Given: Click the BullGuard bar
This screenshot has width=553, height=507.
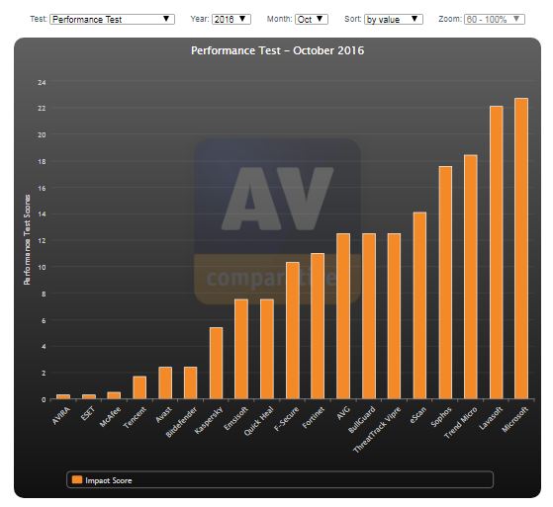Looking at the screenshot, I should tap(369, 316).
